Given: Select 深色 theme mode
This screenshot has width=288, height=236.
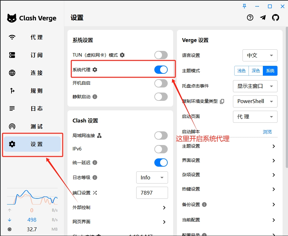Looking at the screenshot, I should tap(256, 71).
